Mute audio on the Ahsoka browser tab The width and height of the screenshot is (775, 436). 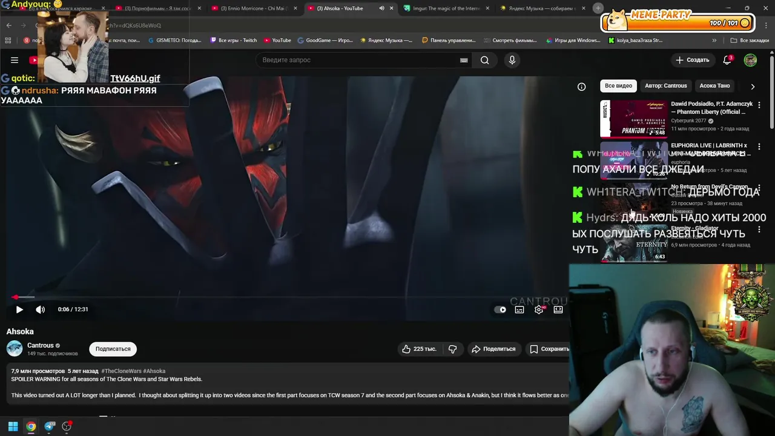381,8
